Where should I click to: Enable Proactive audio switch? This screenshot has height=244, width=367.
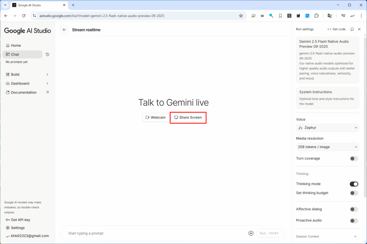click(354, 220)
